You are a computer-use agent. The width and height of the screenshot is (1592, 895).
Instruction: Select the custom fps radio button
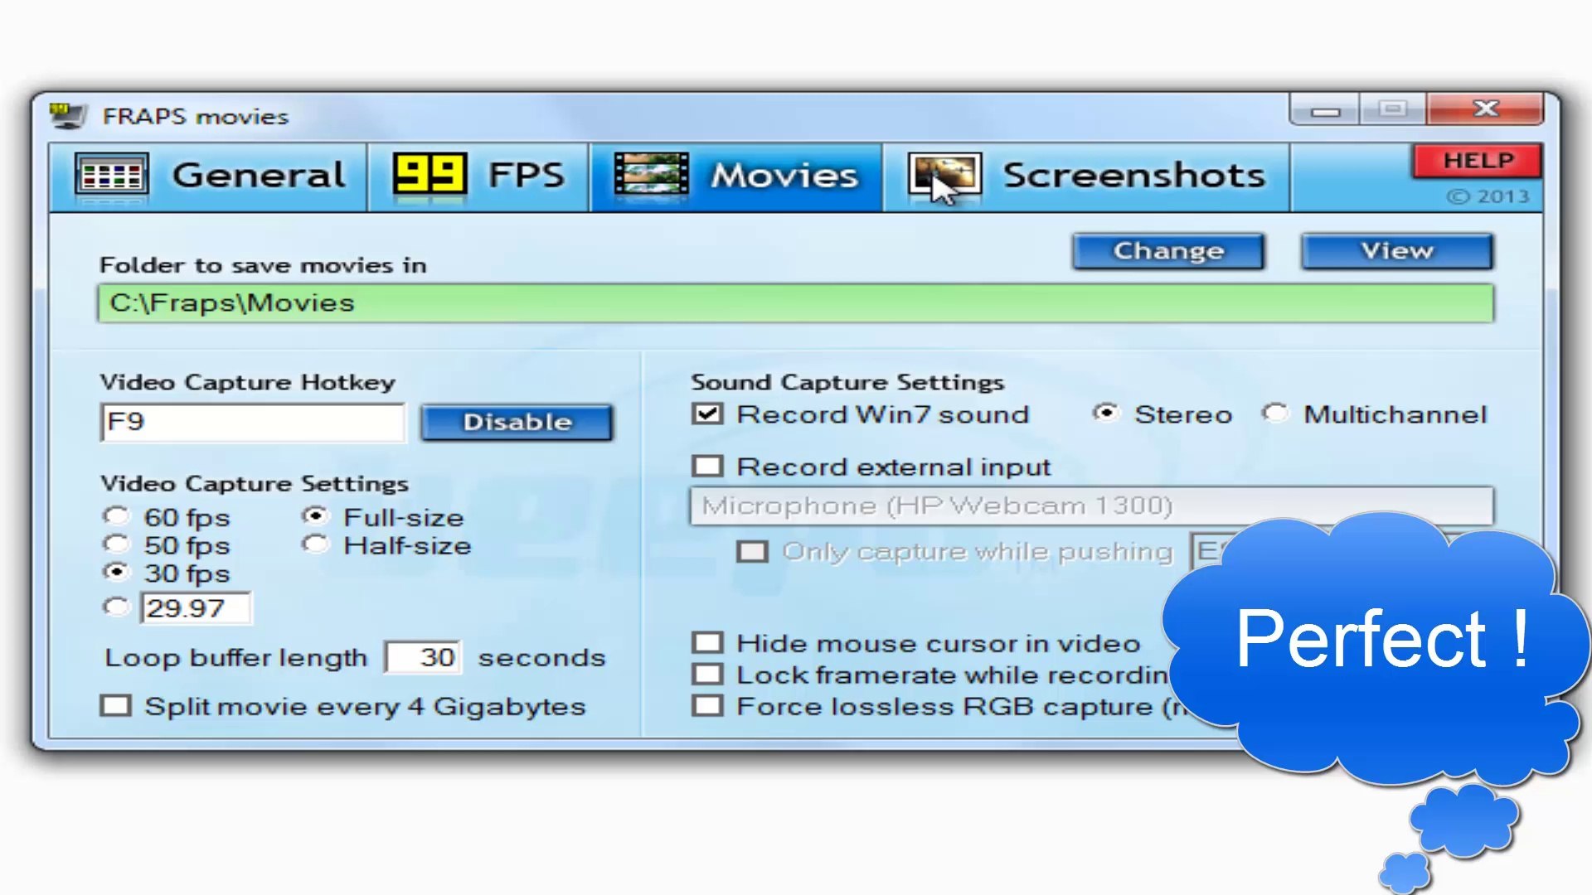point(117,607)
